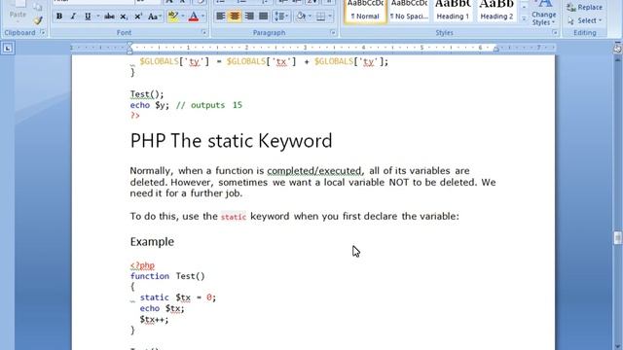Viewport: 623px width, 350px height.
Task: Click the Format Painter brush
Action: click(38, 20)
